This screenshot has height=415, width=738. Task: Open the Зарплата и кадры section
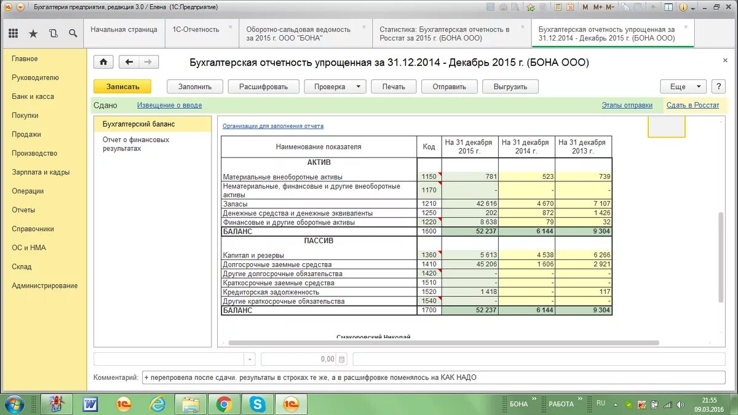[x=41, y=172]
